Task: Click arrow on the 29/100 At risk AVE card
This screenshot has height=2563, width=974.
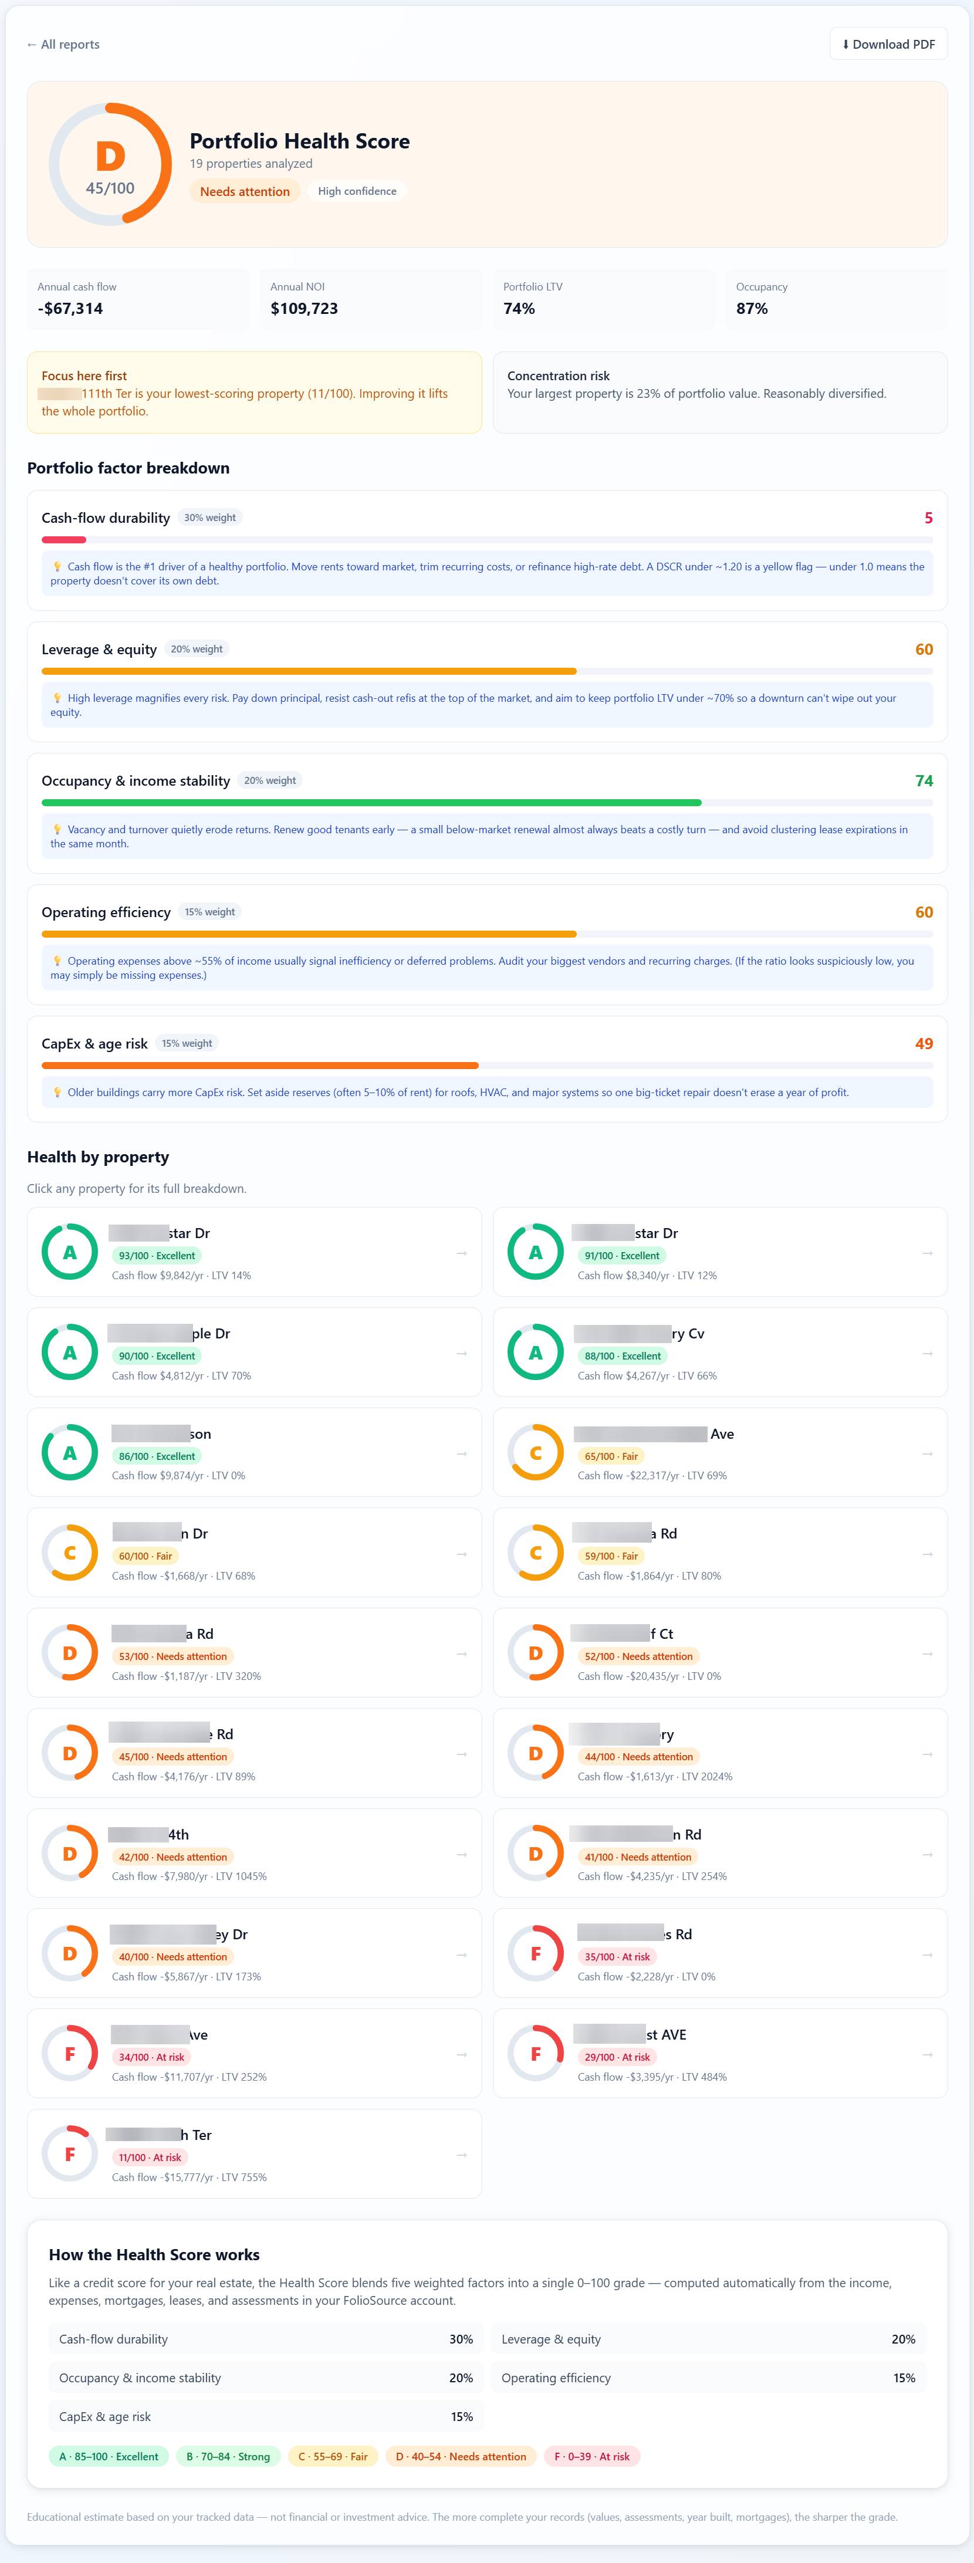Action: 926,2055
